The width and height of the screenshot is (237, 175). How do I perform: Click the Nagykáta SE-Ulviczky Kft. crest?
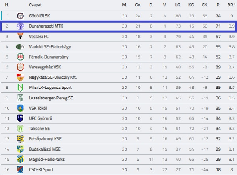coord(20,77)
